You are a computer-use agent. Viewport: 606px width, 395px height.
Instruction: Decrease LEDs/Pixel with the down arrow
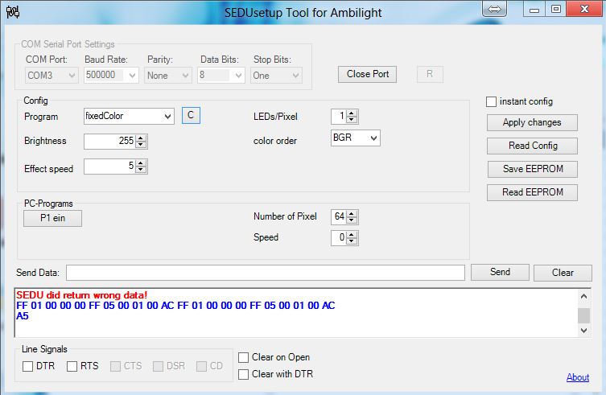click(x=352, y=120)
